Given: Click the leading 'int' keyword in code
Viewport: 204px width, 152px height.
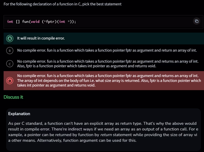Looking at the screenshot, I should click(x=10, y=22).
